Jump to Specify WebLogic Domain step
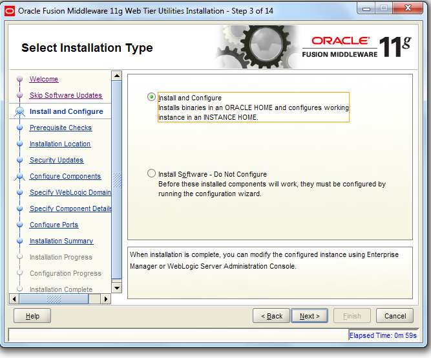The image size is (431, 358). [70, 192]
